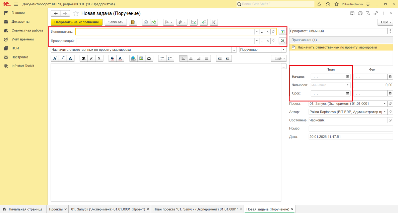Insert a hyperlink with the globe icon
Screen dimensions: 398x213
point(133,58)
